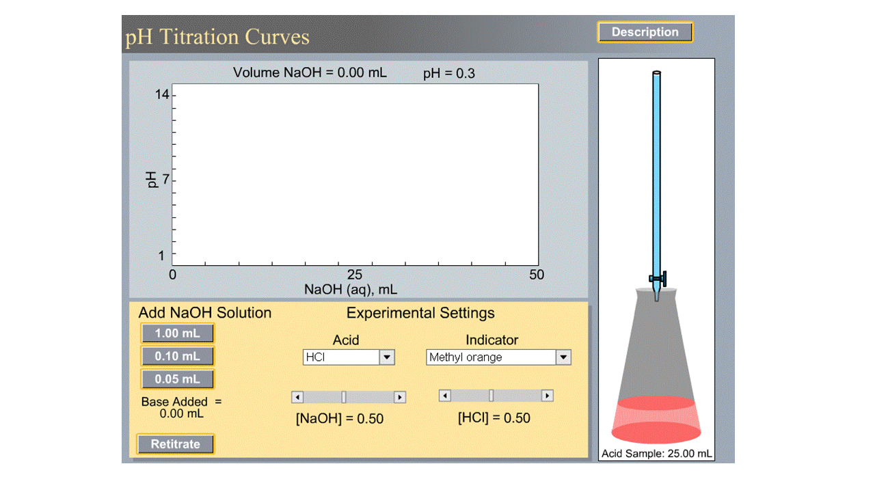Open the Indicator selection dropdown

pyautogui.click(x=563, y=357)
